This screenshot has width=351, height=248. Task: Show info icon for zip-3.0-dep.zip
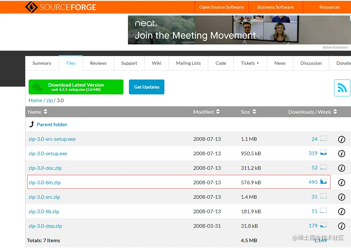click(x=341, y=226)
